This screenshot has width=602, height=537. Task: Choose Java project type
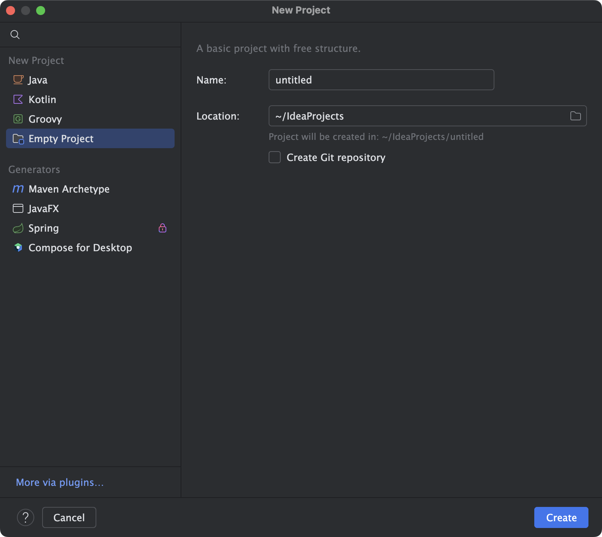[90, 80]
